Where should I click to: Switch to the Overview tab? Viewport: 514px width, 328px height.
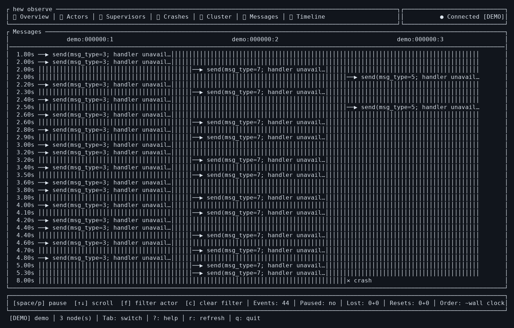pyautogui.click(x=31, y=17)
